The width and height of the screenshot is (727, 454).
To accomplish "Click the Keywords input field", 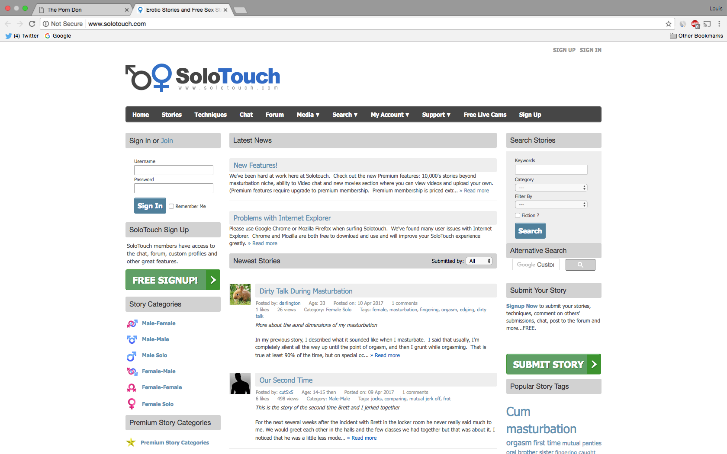I will coord(551,169).
